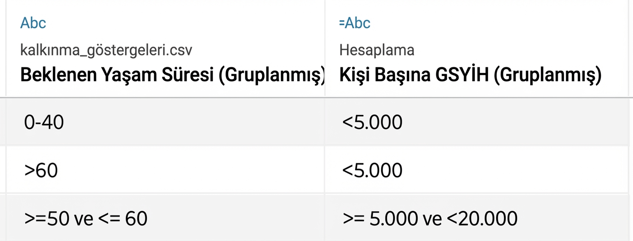Click the Abc data type icon for Beklenen Yaşam Süresi

33,23
